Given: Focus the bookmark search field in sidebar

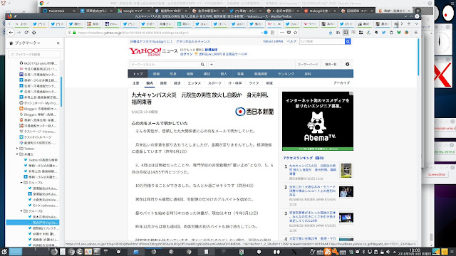Looking at the screenshot, I should pyautogui.click(x=35, y=54).
